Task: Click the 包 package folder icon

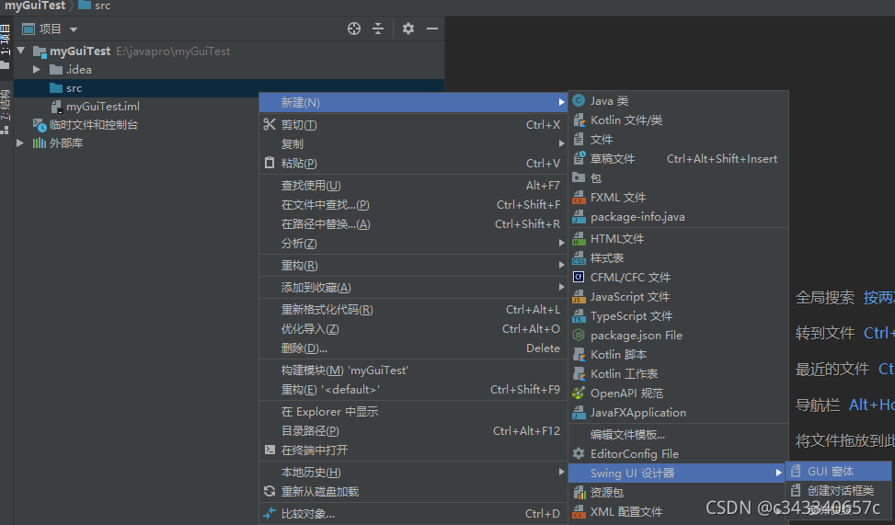Action: click(579, 177)
